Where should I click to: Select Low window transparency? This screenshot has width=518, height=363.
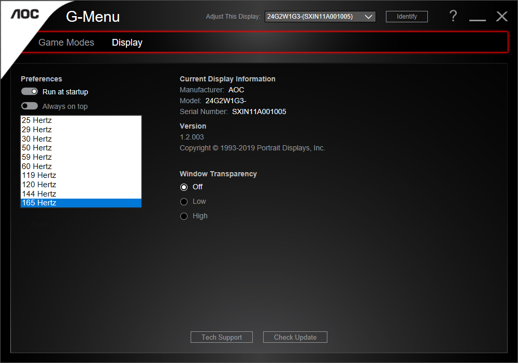point(184,202)
